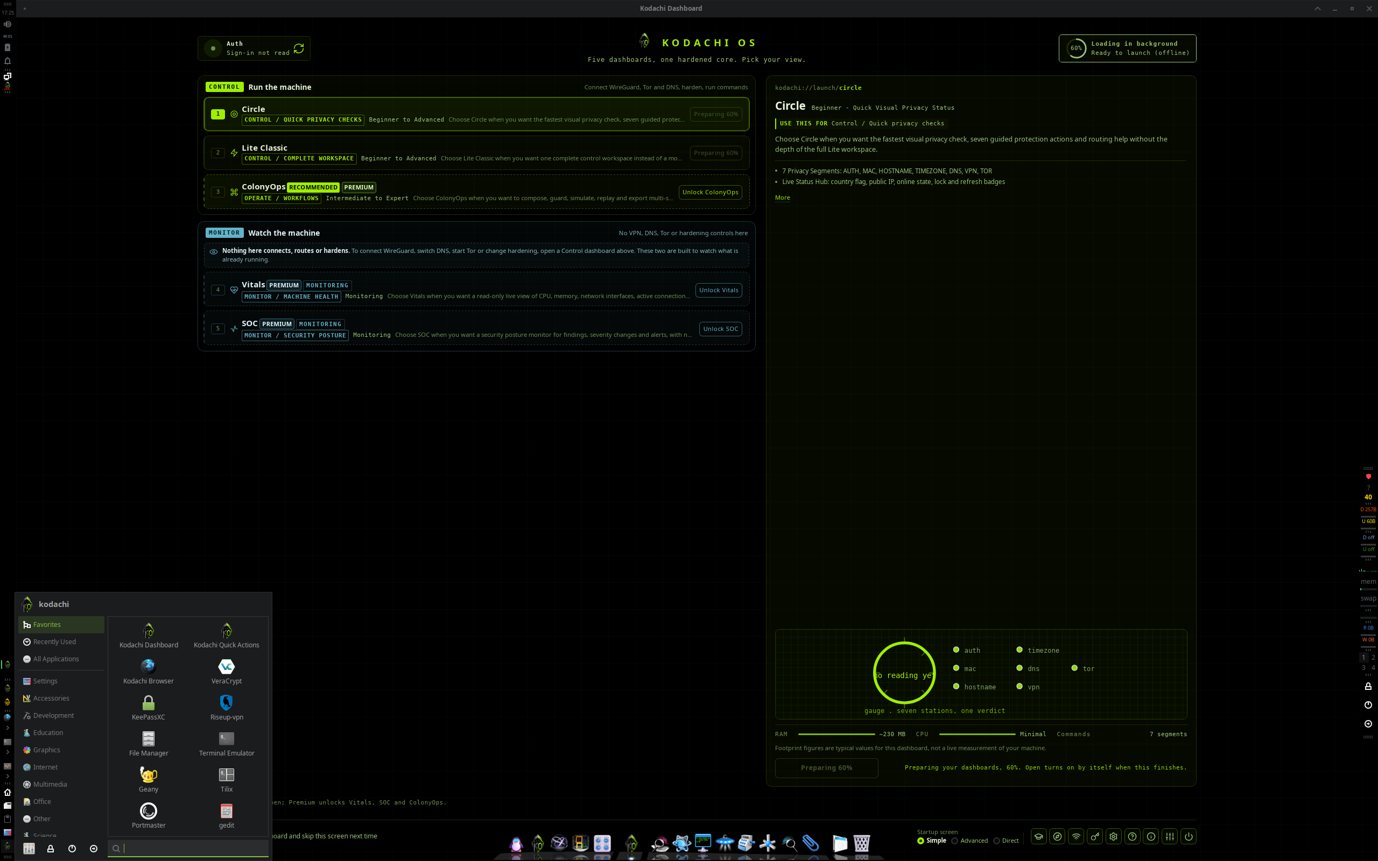Click the compass icon in bottom toolbar
Image resolution: width=1378 pixels, height=861 pixels.
coord(1057,836)
